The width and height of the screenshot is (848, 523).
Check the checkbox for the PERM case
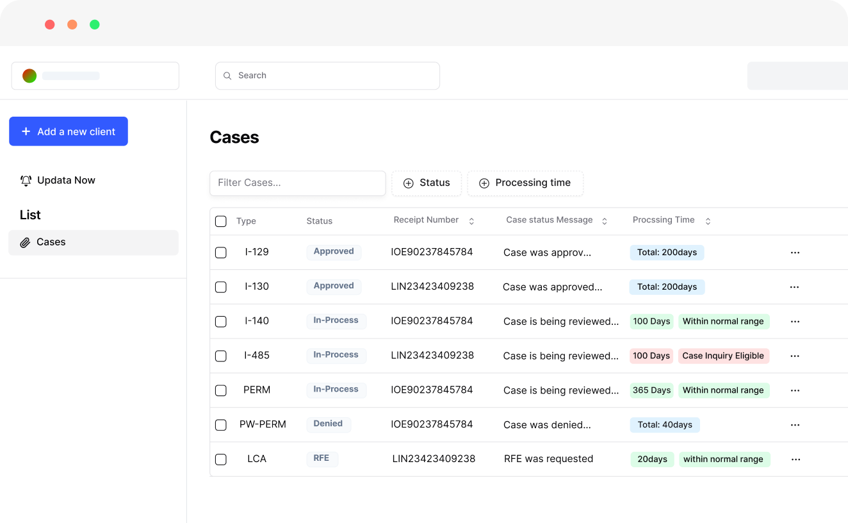[x=221, y=390]
